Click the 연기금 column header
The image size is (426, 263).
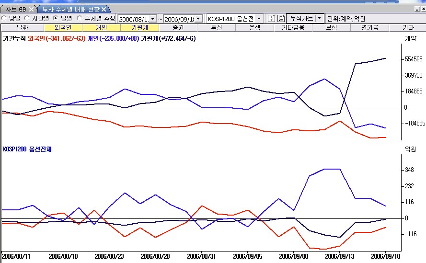(369, 28)
